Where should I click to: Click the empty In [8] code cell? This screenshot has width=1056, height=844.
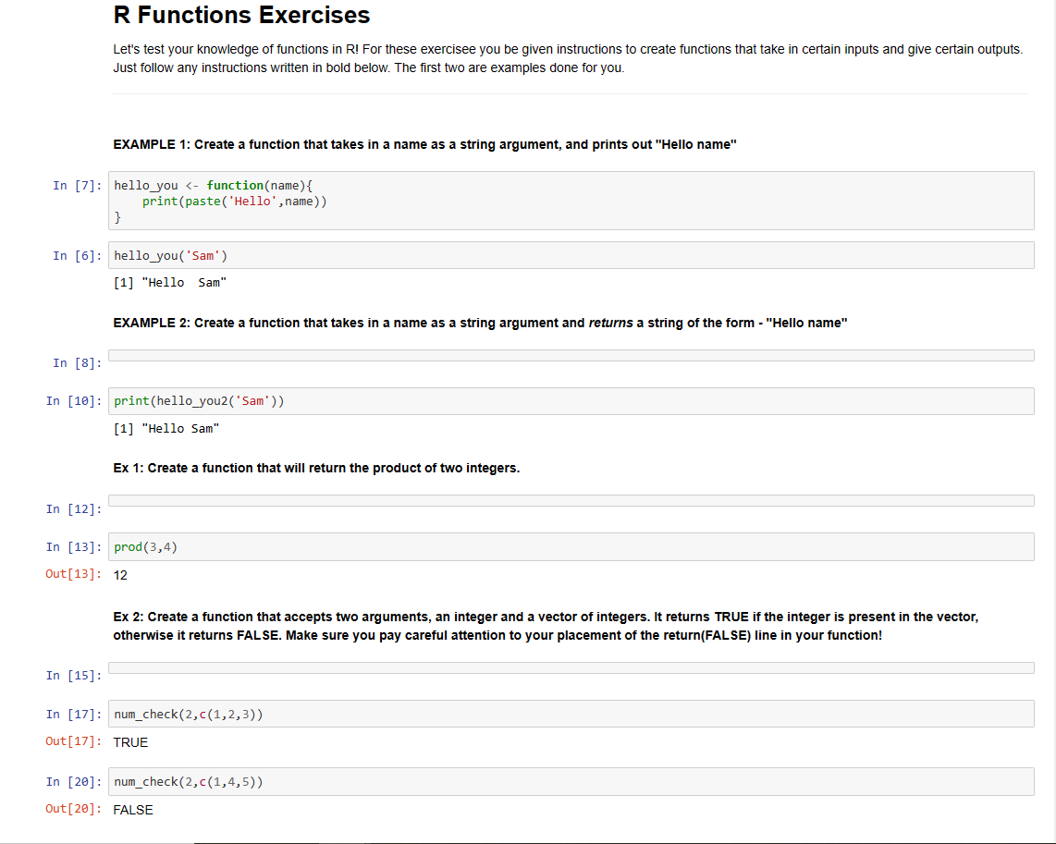(x=571, y=356)
